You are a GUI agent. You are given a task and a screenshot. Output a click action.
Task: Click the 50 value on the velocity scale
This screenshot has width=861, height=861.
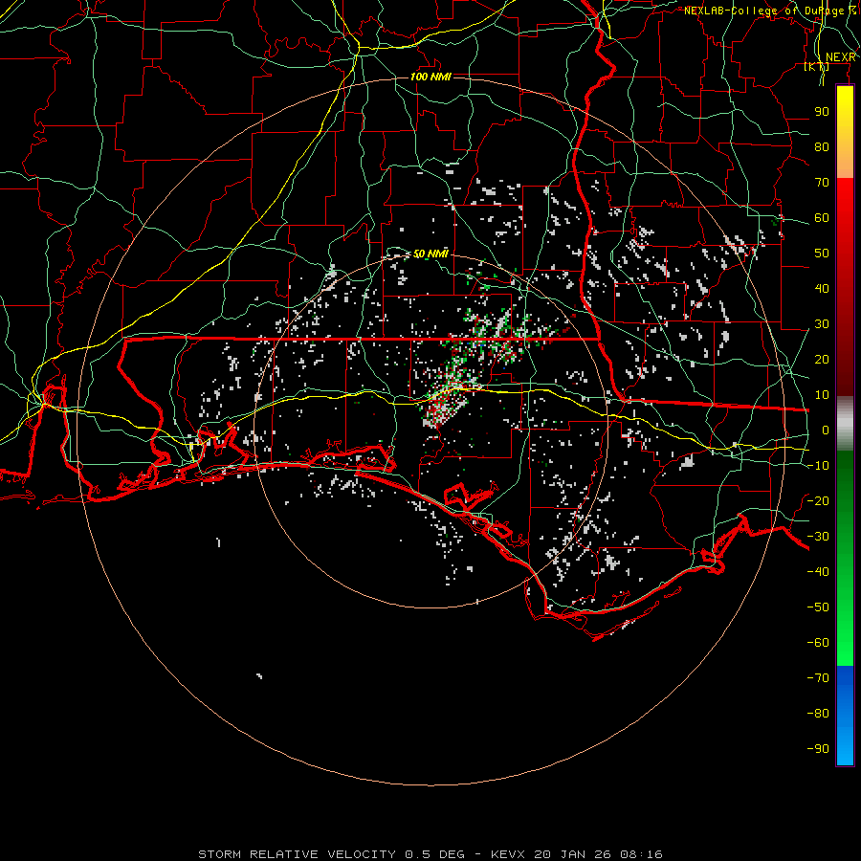pos(822,254)
